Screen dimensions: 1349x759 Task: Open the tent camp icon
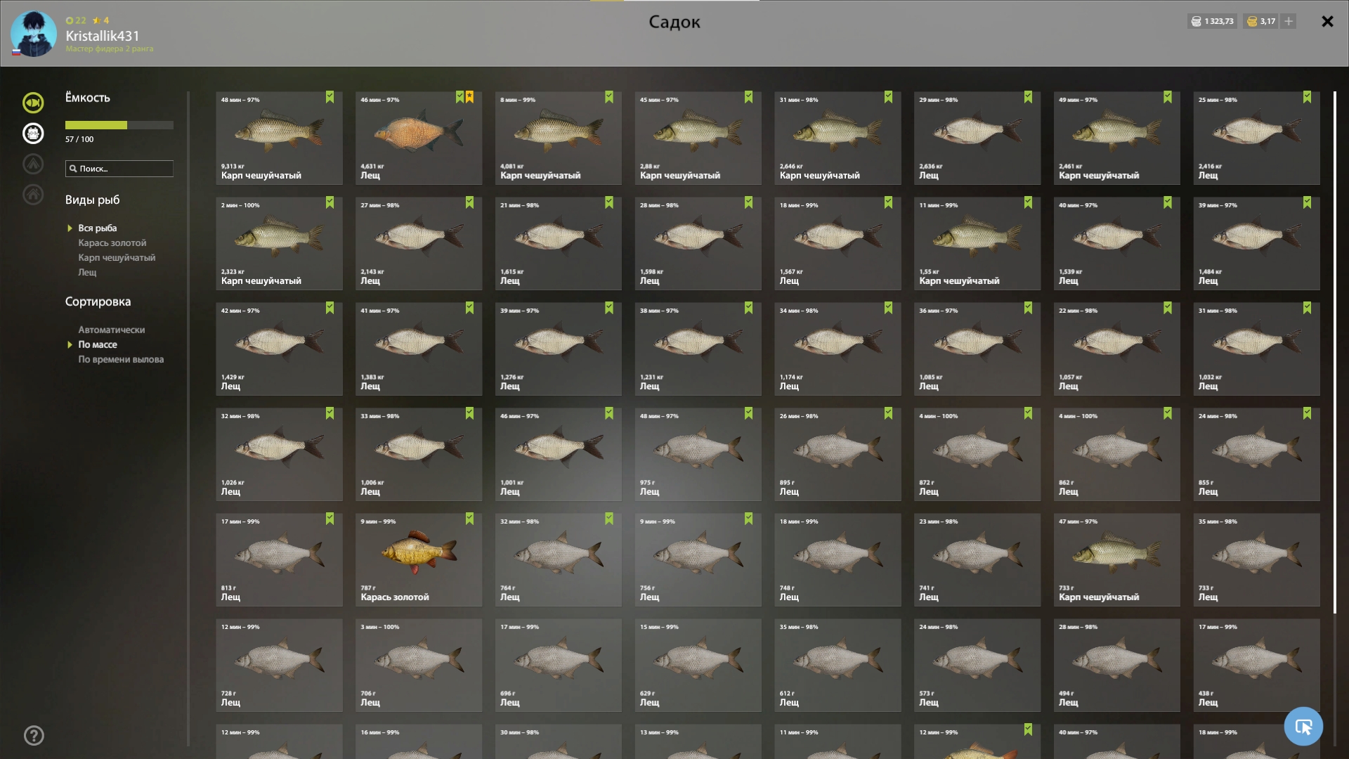coord(33,164)
